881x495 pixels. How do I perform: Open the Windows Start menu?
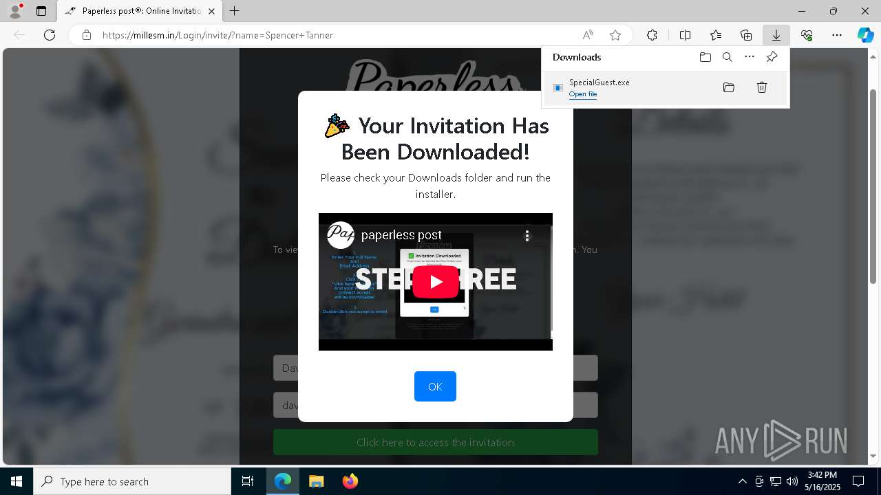pos(17,481)
